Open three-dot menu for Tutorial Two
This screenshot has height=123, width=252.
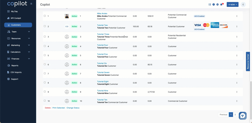pyautogui.click(x=237, y=26)
